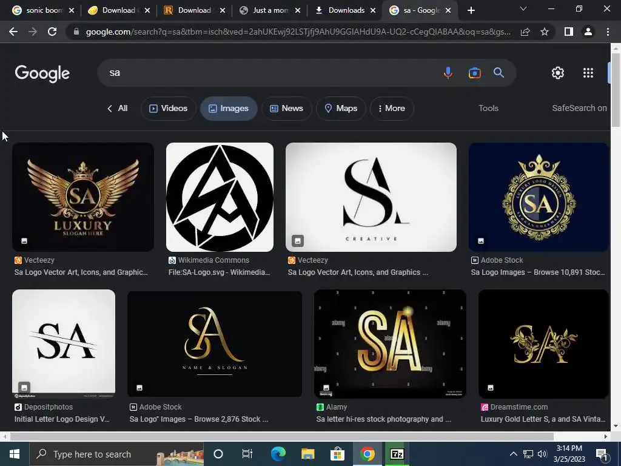Click the browser forward arrow

33,32
